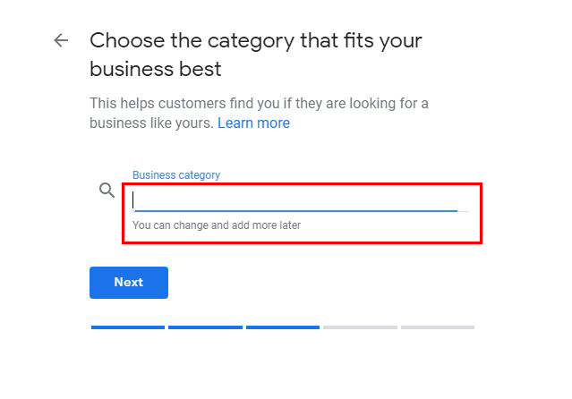The height and width of the screenshot is (399, 572).
Task: Select the fourth gray progress segment
Action: point(360,327)
